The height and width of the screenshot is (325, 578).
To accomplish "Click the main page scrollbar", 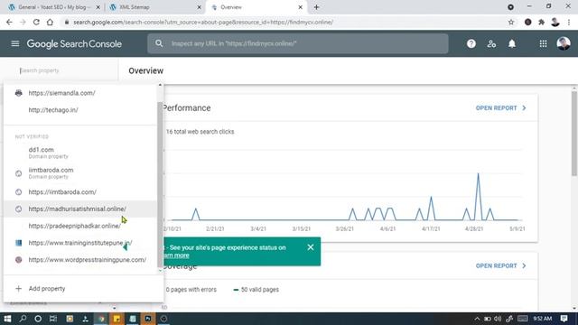I will tap(574, 133).
